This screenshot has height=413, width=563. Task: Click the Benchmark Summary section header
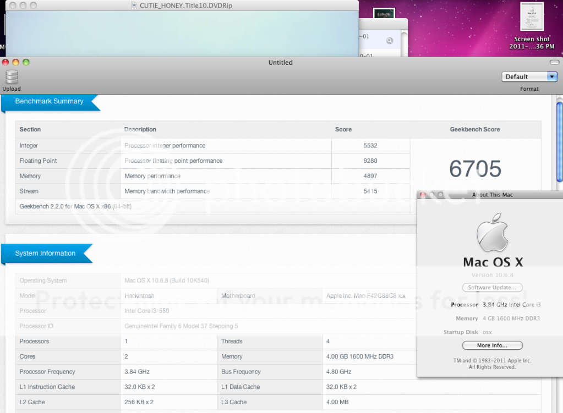49,102
